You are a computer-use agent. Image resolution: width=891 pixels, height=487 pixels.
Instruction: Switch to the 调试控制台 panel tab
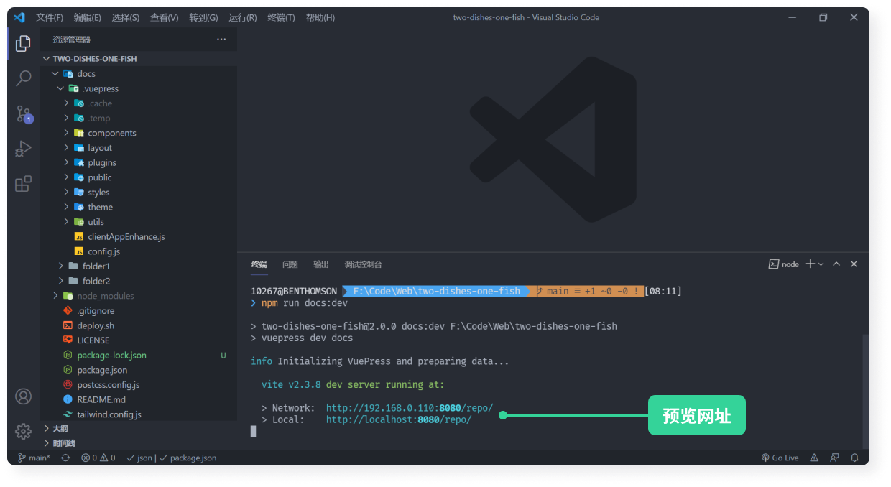click(x=363, y=264)
